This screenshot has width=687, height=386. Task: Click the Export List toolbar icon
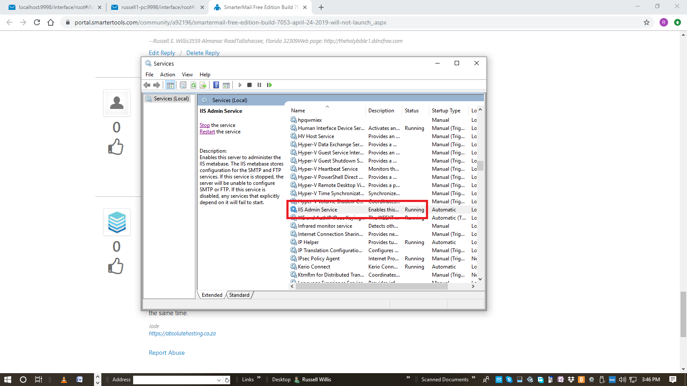(203, 85)
